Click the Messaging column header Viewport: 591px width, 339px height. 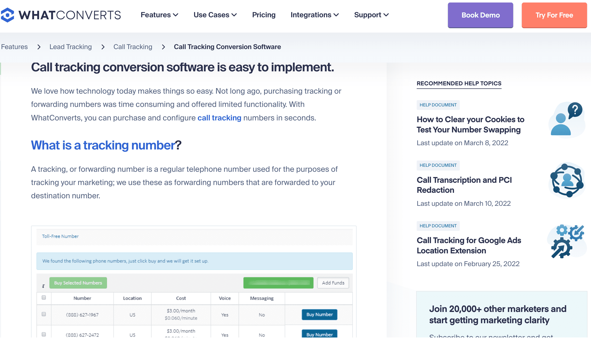tap(262, 298)
